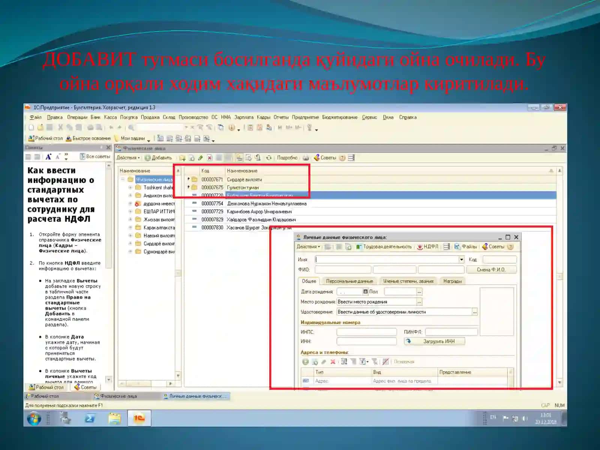Click the red X delete icon under Адреса и телефоны
This screenshot has width=600, height=450.
tap(333, 362)
